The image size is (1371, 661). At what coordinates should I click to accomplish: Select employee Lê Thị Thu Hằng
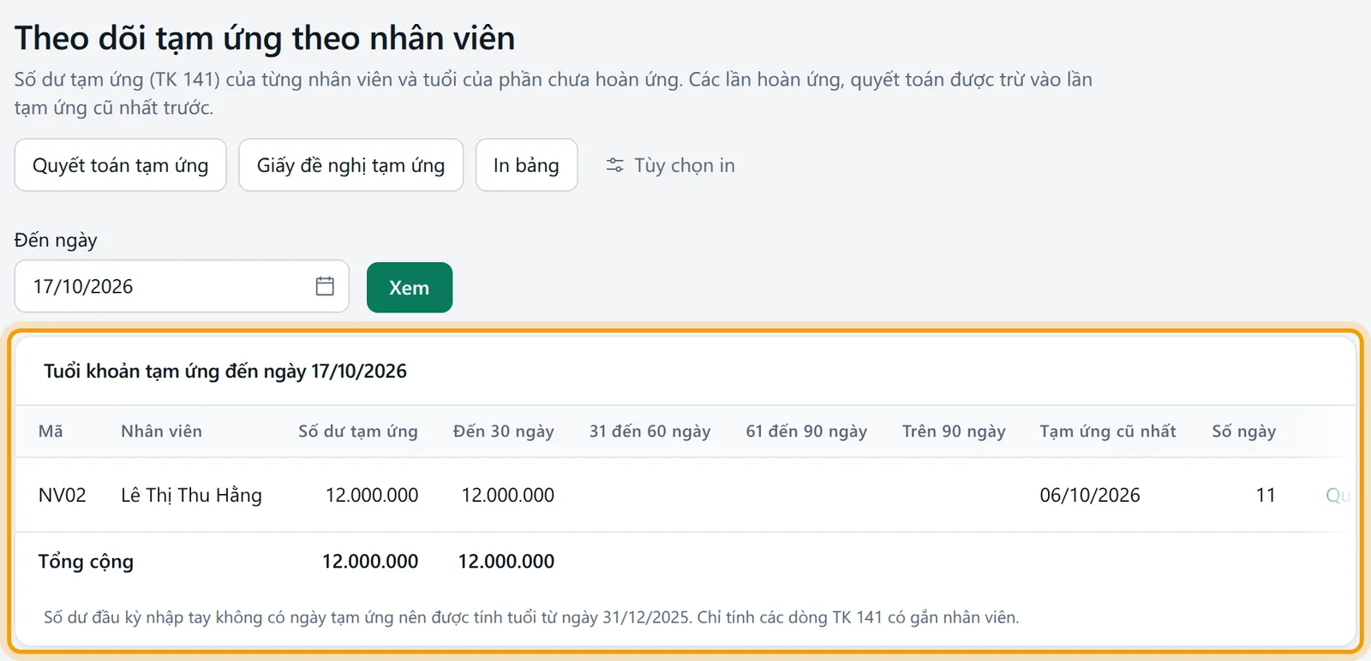[191, 495]
